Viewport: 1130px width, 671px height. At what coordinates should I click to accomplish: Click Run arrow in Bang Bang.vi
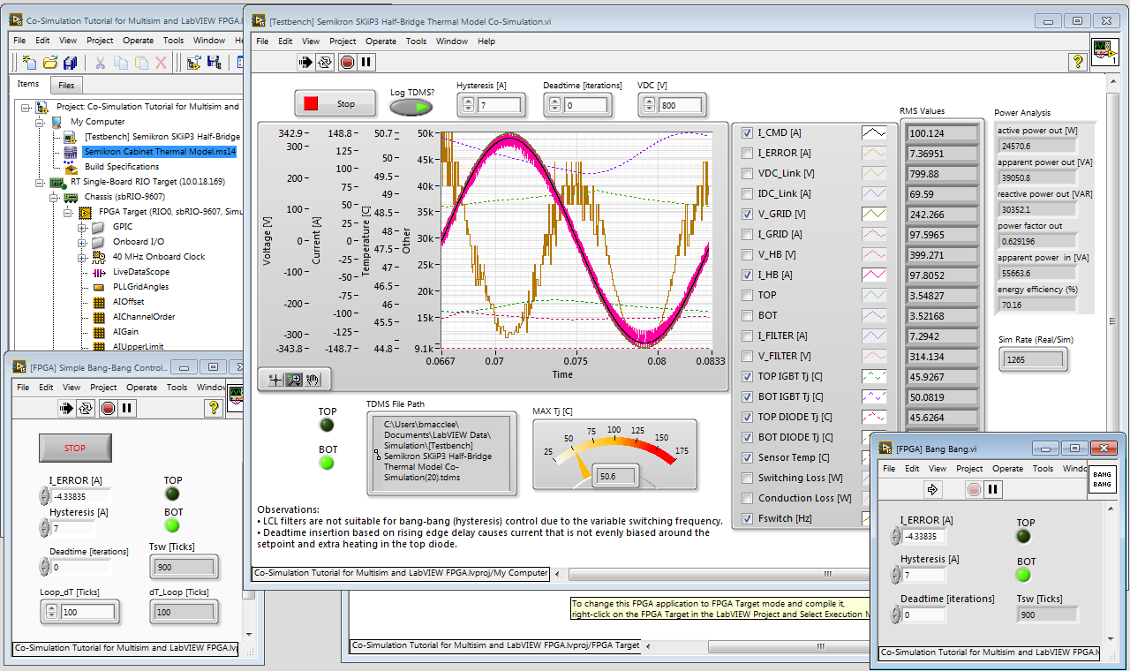tap(934, 489)
